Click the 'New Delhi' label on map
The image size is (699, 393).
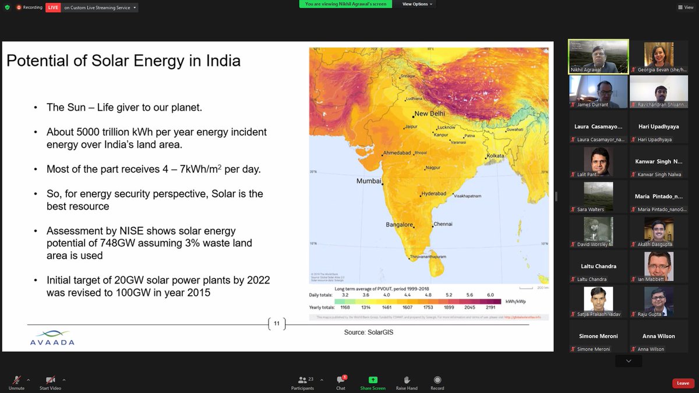pos(430,114)
